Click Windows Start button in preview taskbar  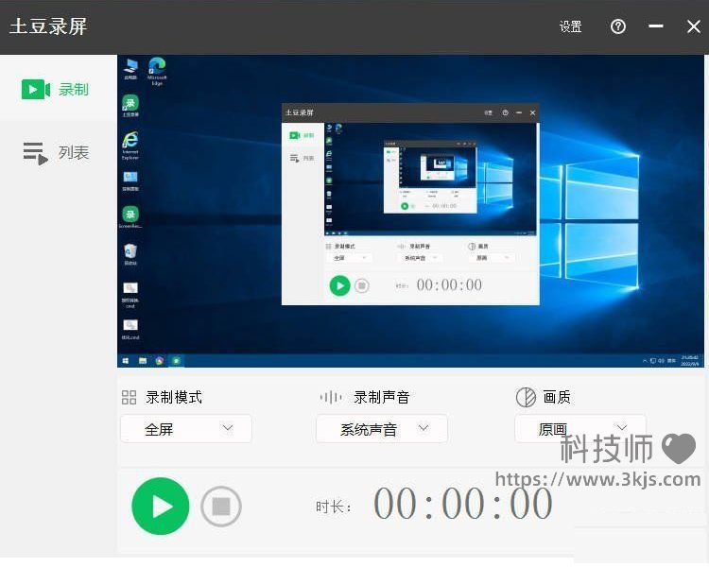pyautogui.click(x=125, y=361)
